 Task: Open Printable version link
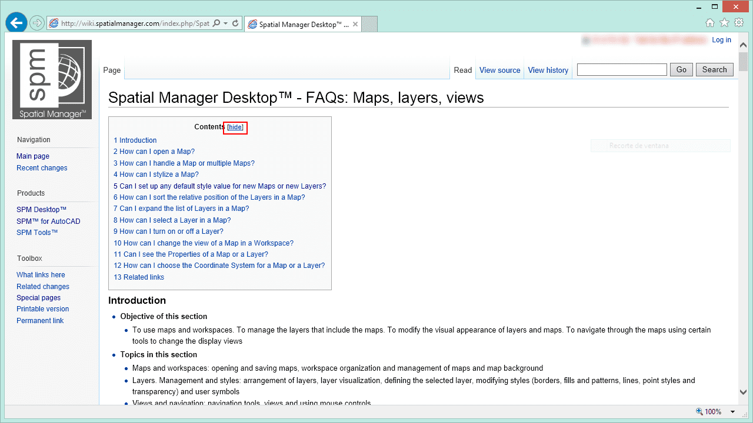42,309
